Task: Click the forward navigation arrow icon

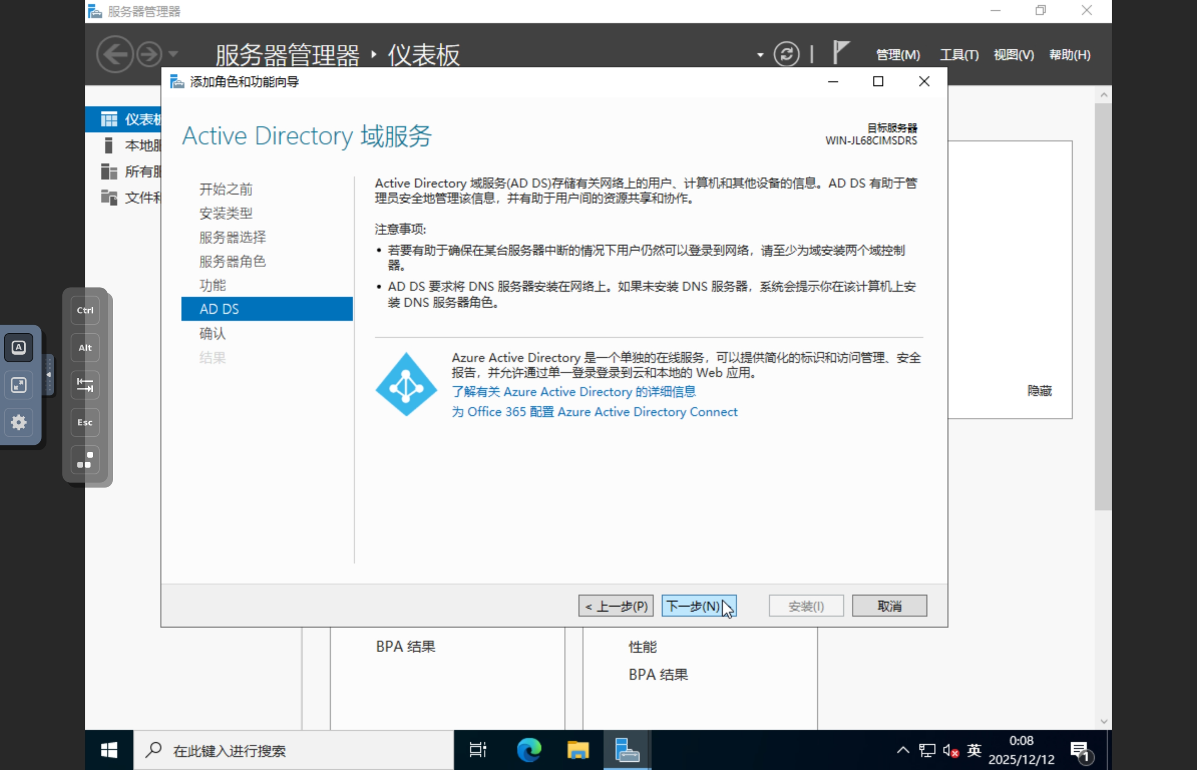Action: (x=149, y=54)
